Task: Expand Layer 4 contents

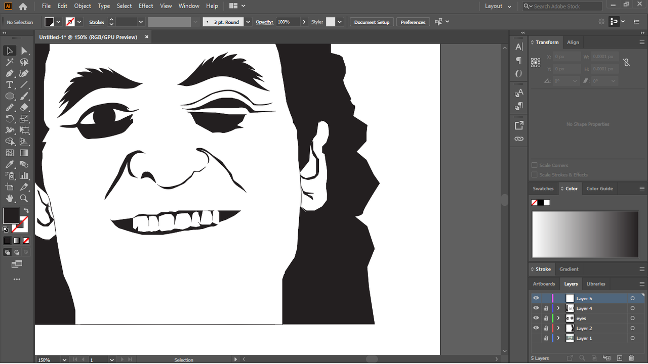Action: 558,308
